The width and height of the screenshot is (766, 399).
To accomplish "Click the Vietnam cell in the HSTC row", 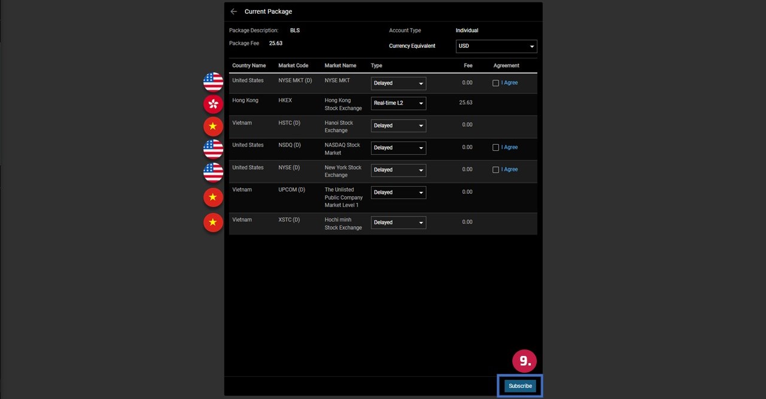I will click(242, 123).
